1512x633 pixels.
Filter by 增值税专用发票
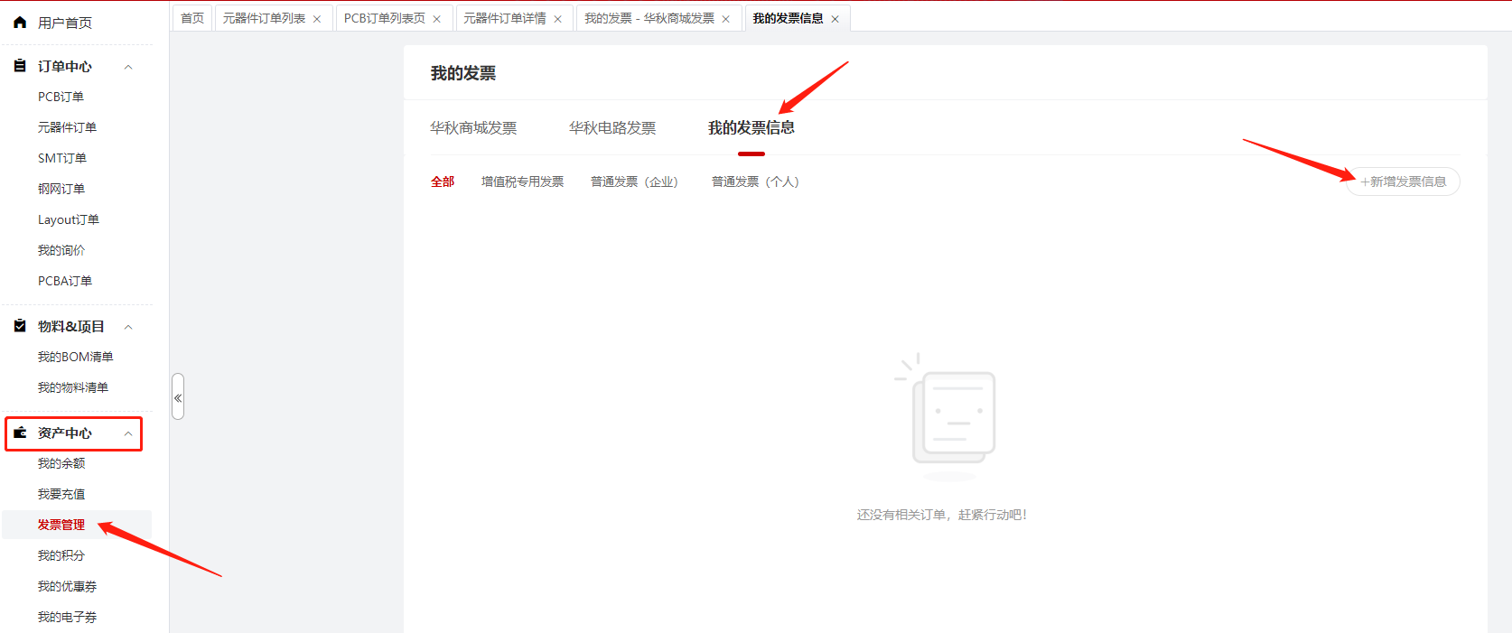(522, 182)
